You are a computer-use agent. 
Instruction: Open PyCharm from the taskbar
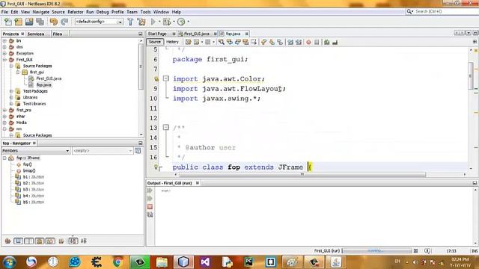pos(248,262)
